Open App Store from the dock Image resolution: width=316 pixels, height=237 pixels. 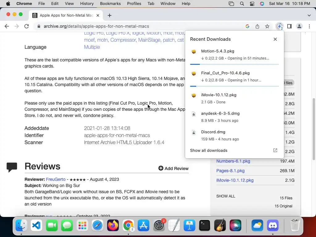click(x=143, y=225)
